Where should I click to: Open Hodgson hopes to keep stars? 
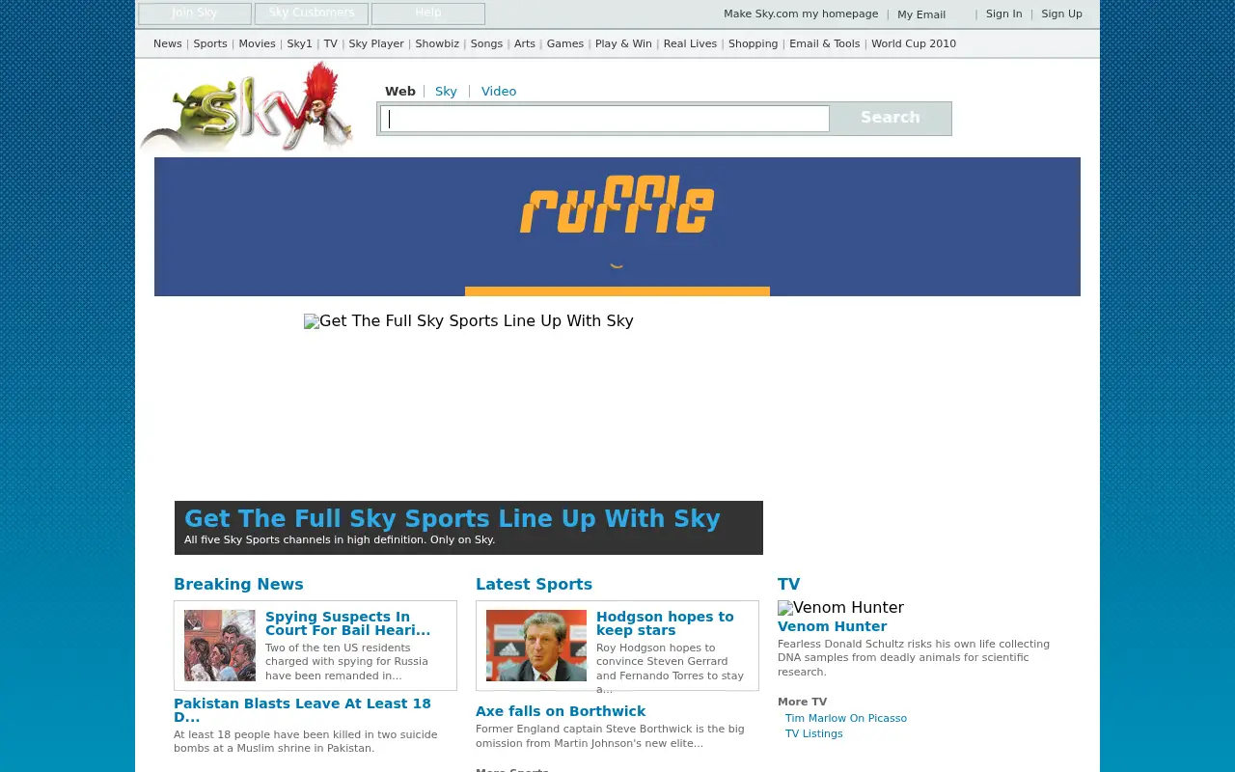click(665, 623)
